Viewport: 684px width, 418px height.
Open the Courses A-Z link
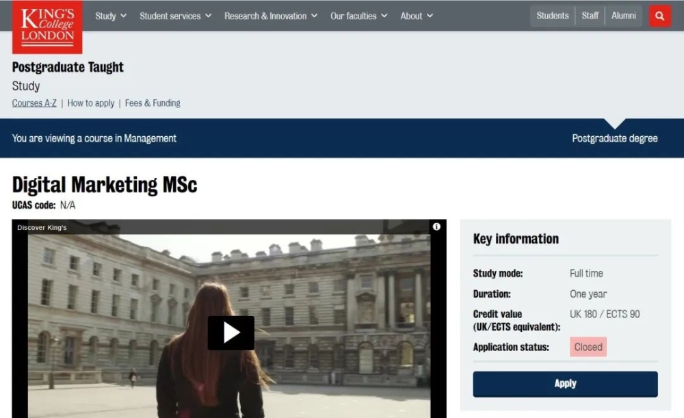[34, 103]
